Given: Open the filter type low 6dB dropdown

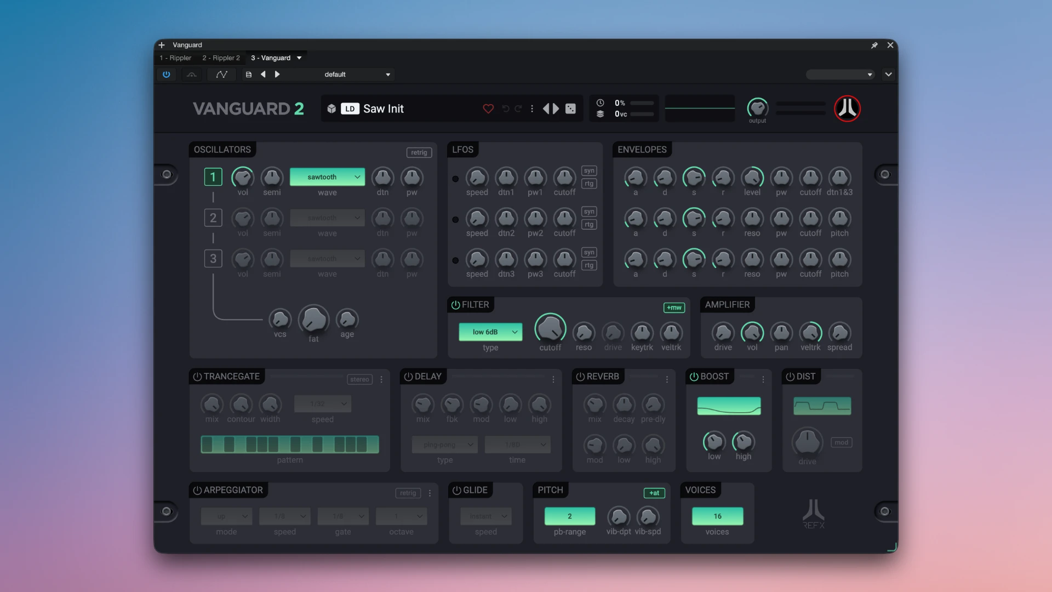Looking at the screenshot, I should point(490,332).
